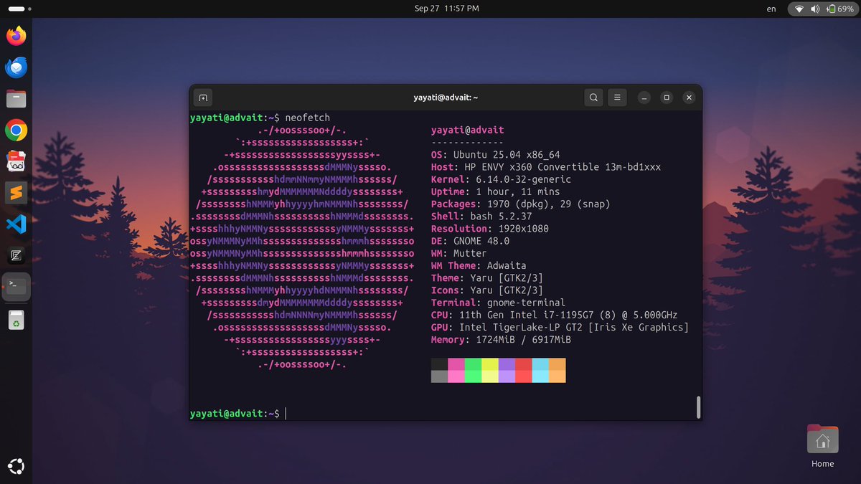Click the black block in neofetch palette
The height and width of the screenshot is (484, 861).
point(440,364)
